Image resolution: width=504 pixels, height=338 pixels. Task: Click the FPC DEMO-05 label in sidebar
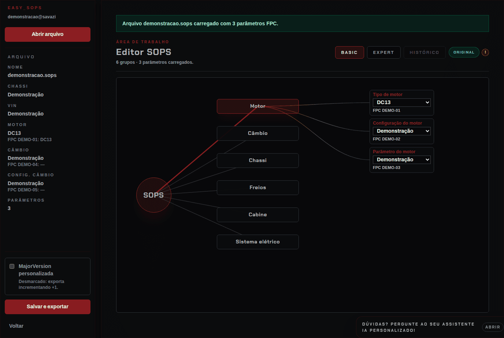26,190
